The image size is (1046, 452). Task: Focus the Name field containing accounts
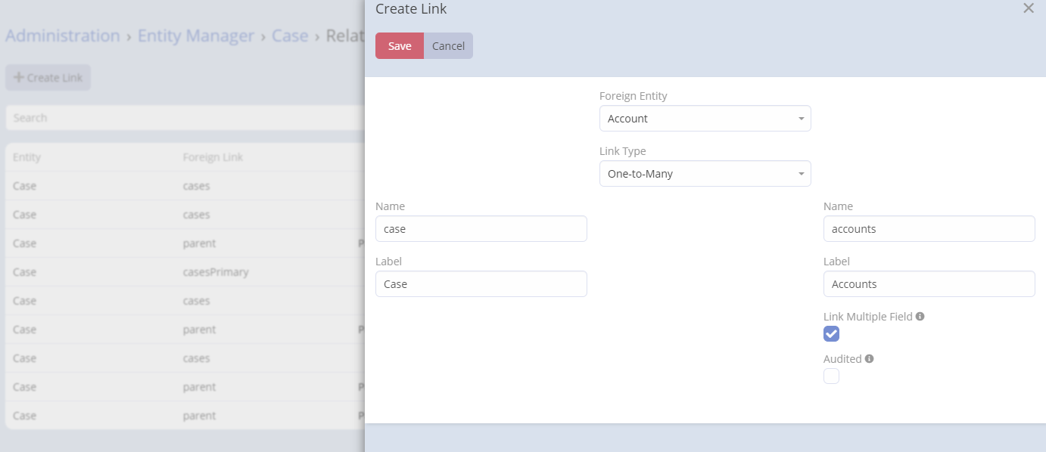click(x=929, y=229)
